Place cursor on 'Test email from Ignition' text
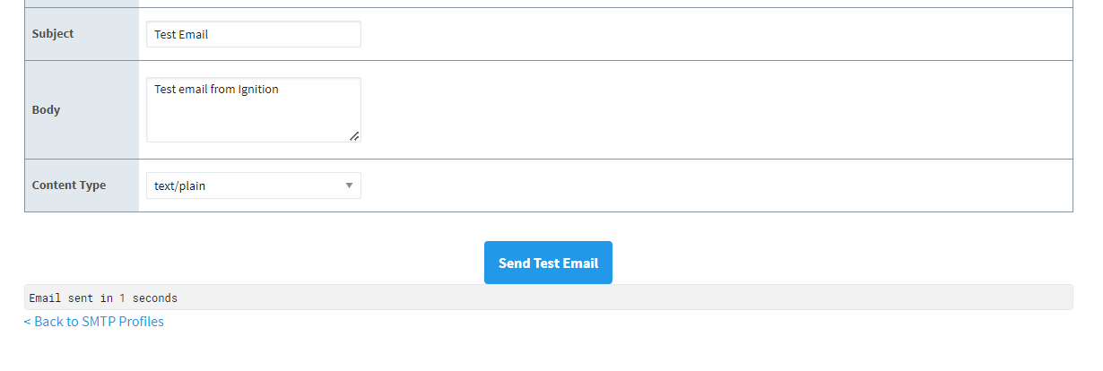The width and height of the screenshot is (1103, 371). coord(216,90)
